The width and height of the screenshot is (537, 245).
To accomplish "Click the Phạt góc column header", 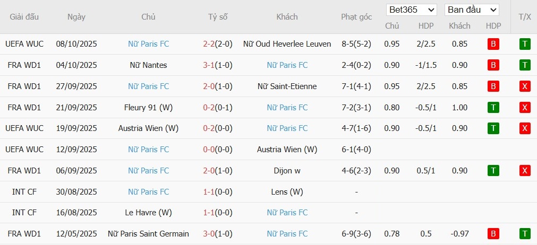I will pos(356,17).
